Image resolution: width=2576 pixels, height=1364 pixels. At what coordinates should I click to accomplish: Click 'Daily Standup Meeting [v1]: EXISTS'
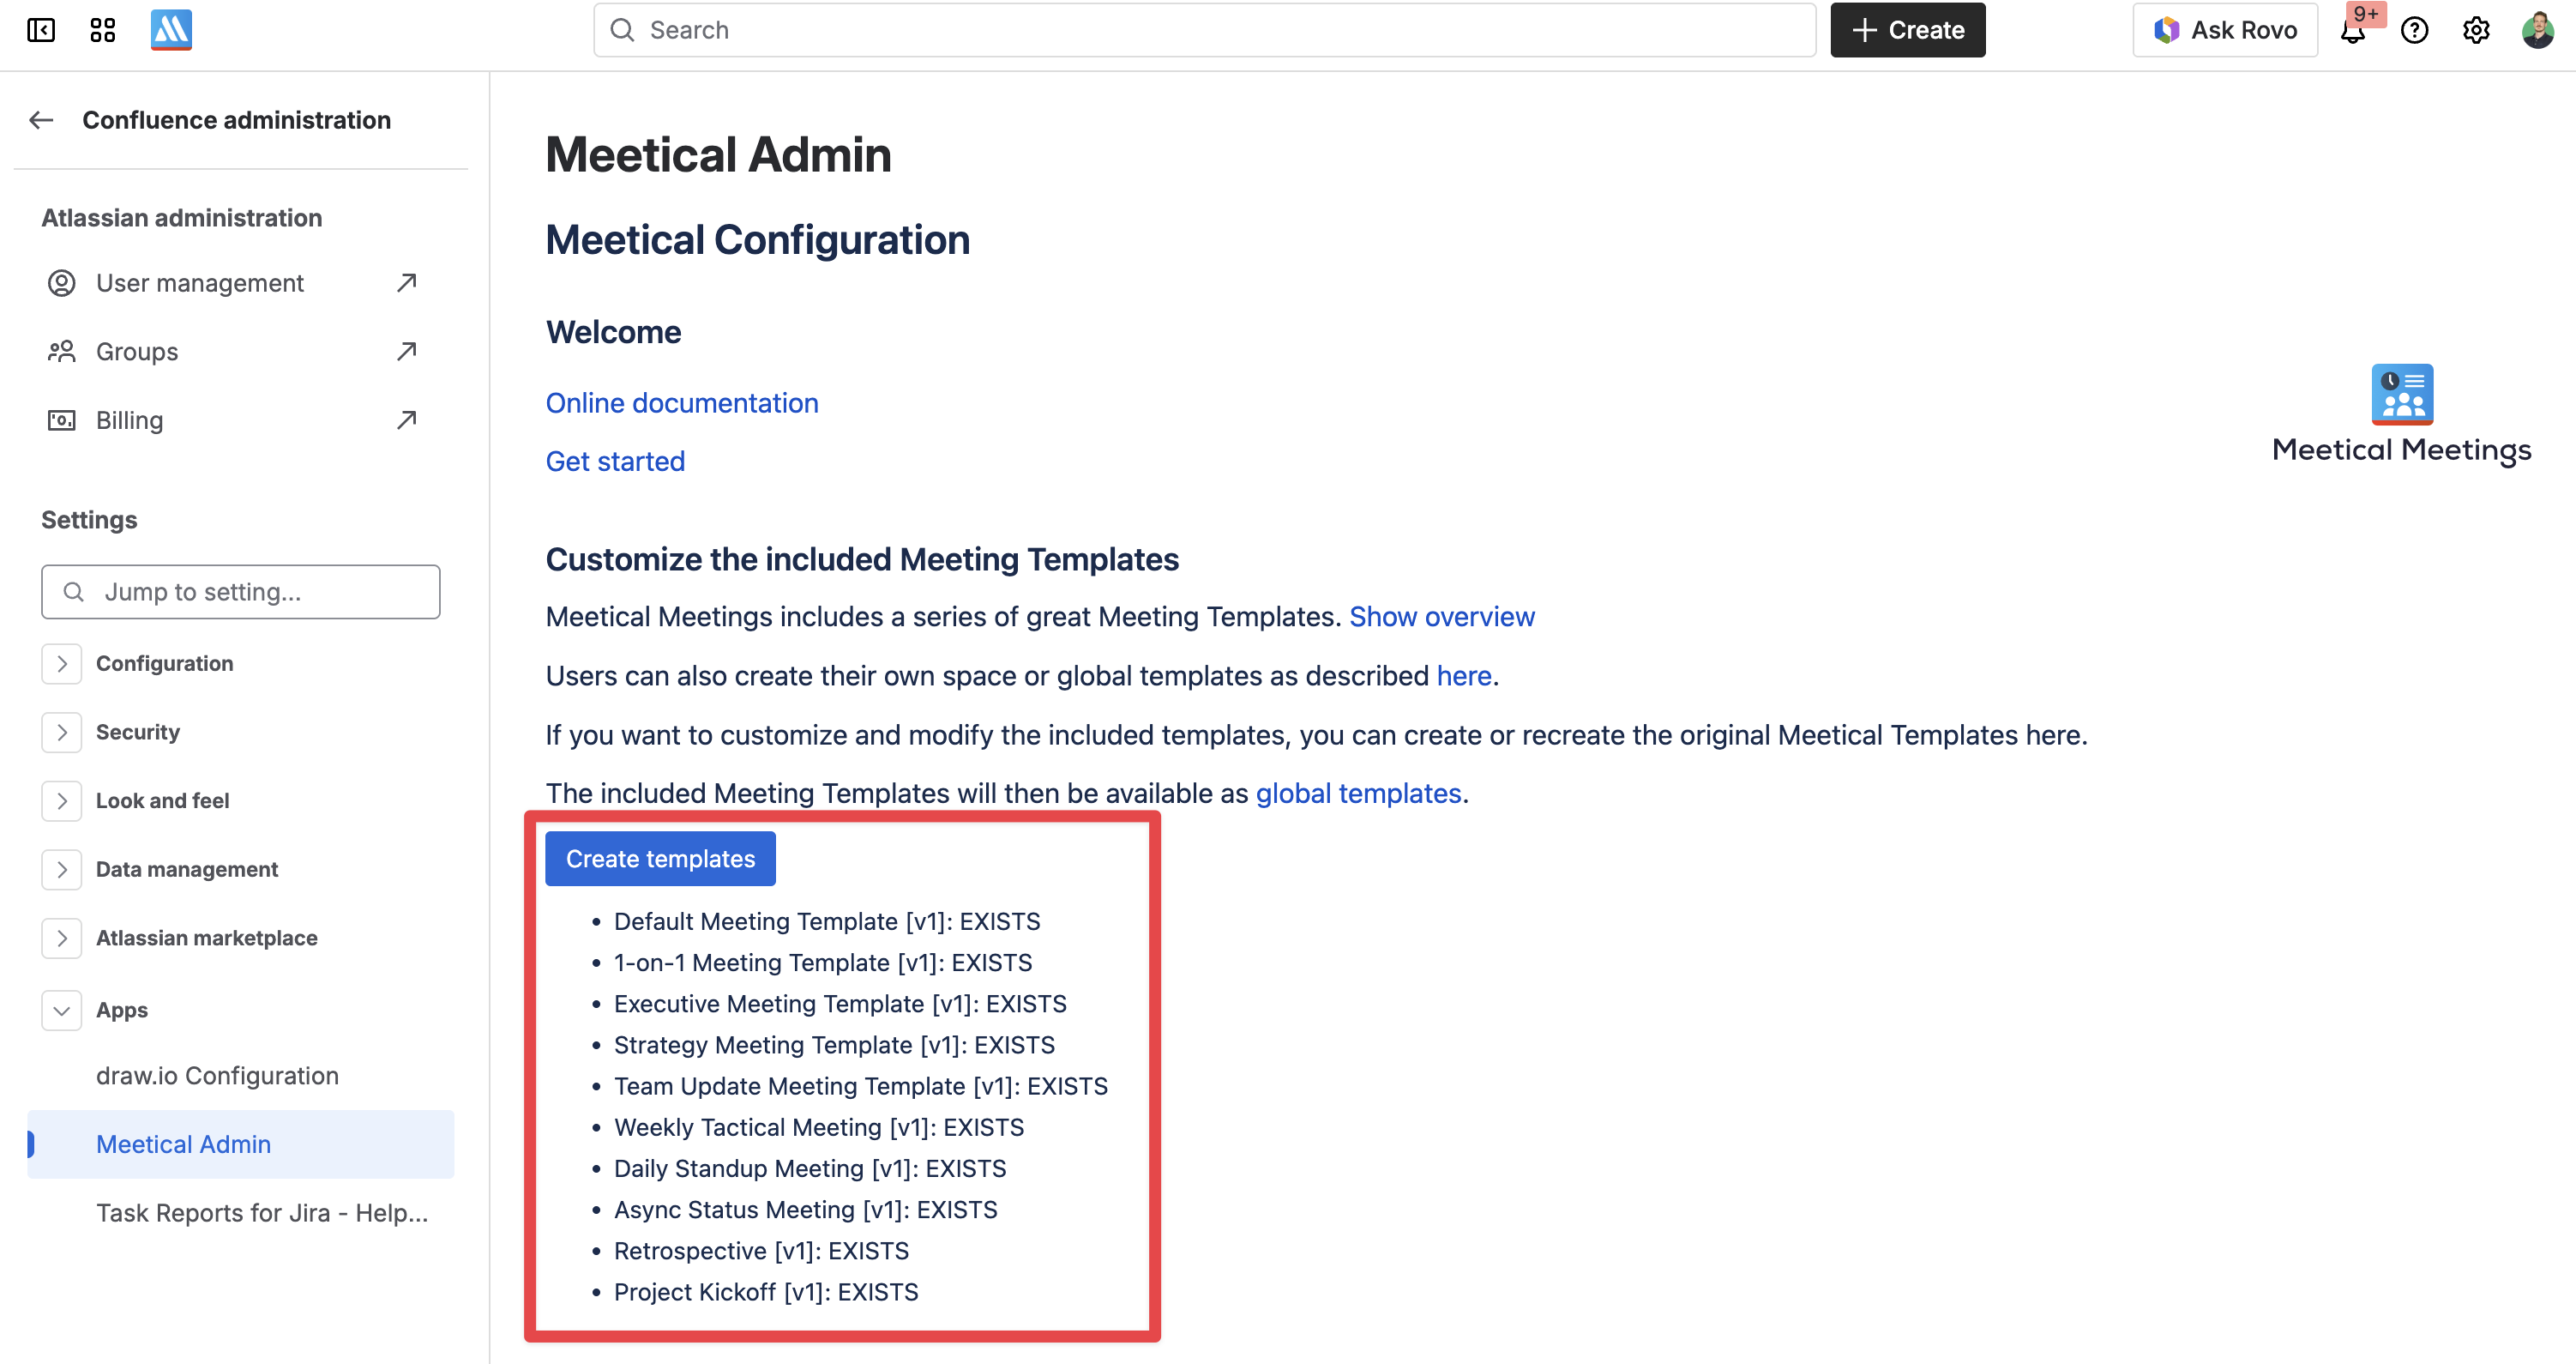click(x=810, y=1169)
